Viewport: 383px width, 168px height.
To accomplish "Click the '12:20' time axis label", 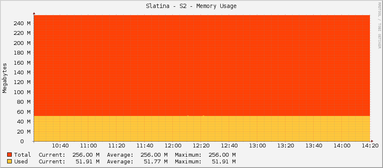I will click(x=201, y=146).
